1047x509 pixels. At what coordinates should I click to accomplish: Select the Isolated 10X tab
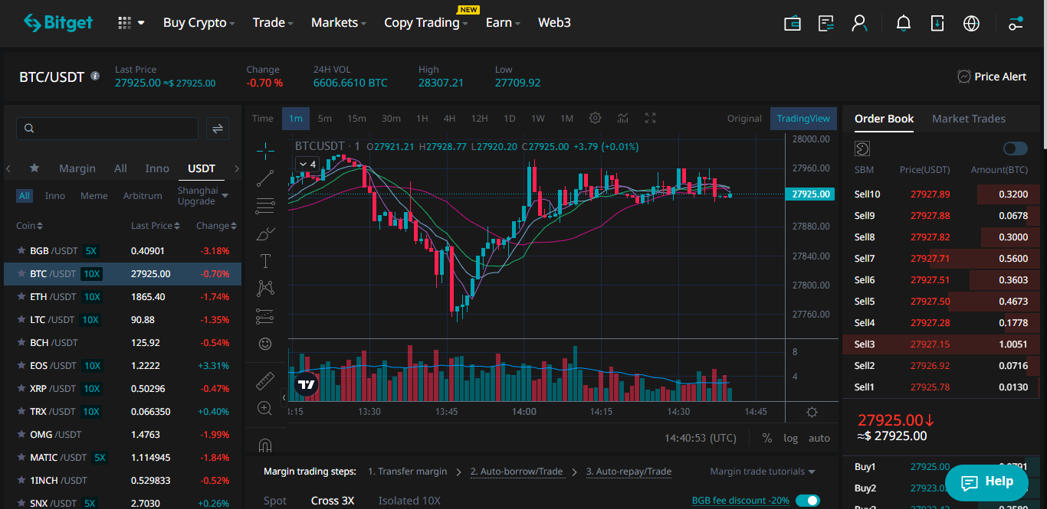[409, 501]
